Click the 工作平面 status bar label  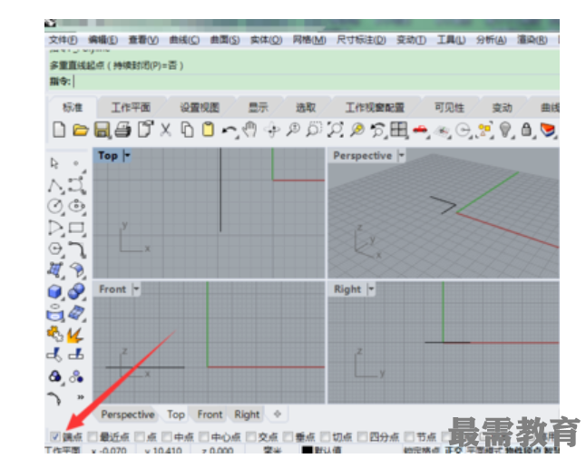pos(63,450)
